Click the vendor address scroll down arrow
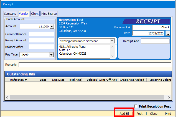The width and height of the screenshot is (176, 117). [x=112, y=56]
